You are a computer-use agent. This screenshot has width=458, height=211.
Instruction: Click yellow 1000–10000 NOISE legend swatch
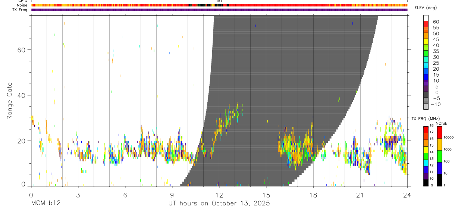click(x=439, y=144)
